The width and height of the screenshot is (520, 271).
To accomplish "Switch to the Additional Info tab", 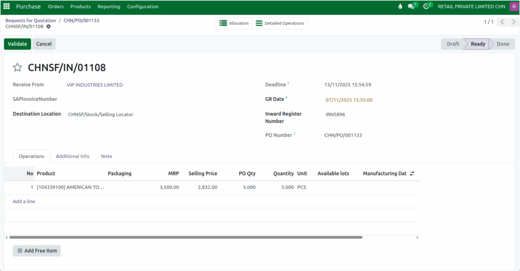I will pyautogui.click(x=72, y=156).
